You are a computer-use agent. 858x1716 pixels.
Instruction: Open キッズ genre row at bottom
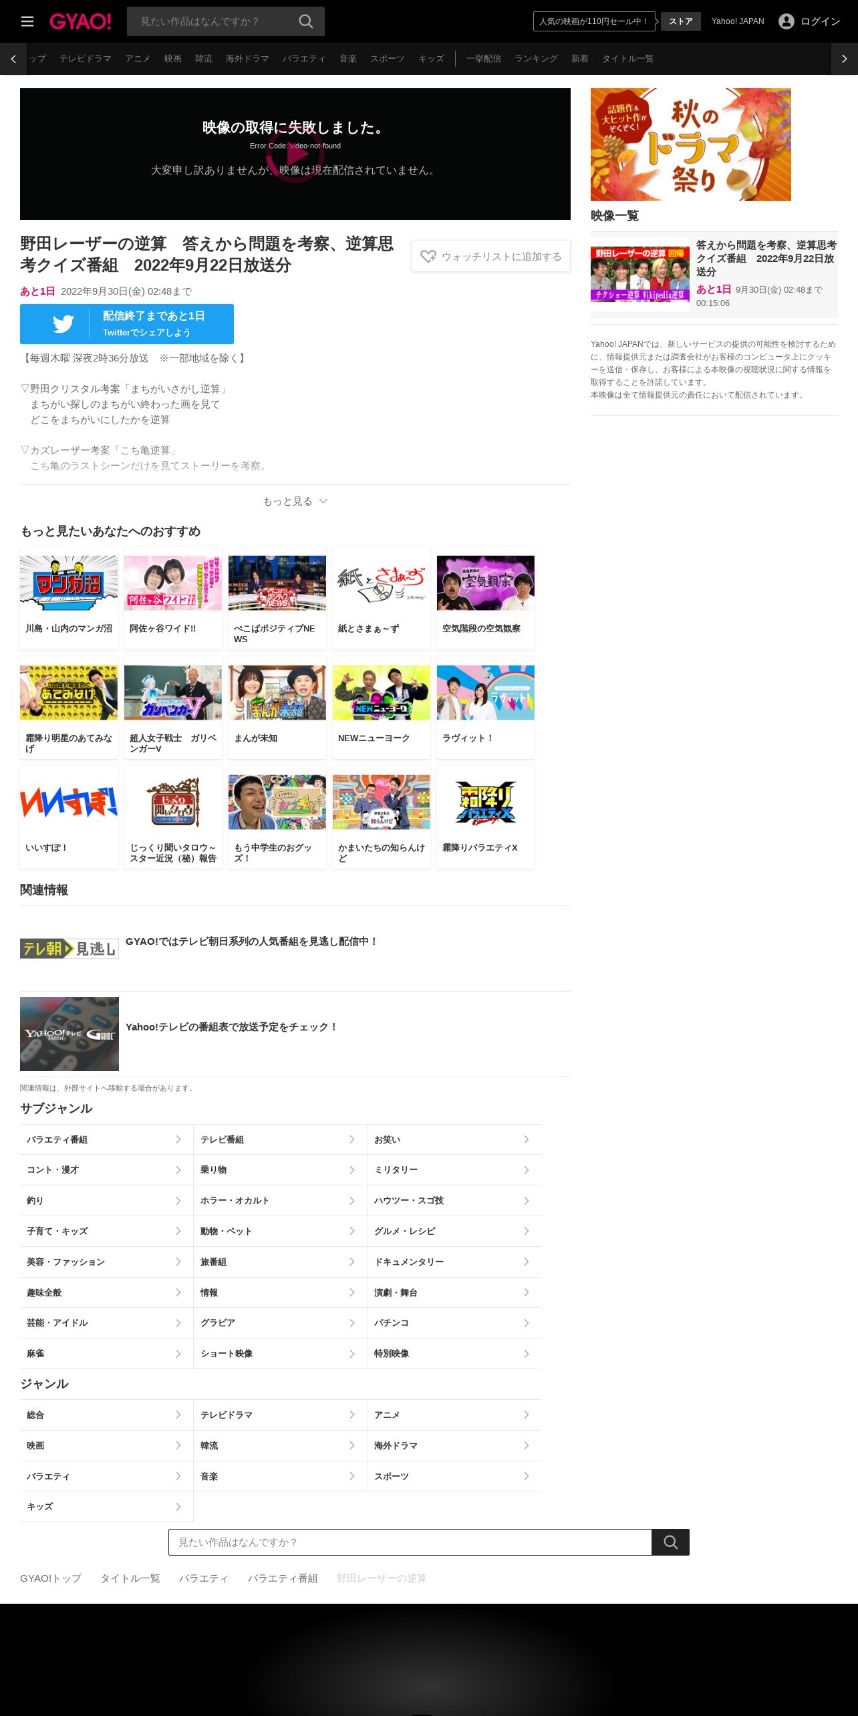106,1506
